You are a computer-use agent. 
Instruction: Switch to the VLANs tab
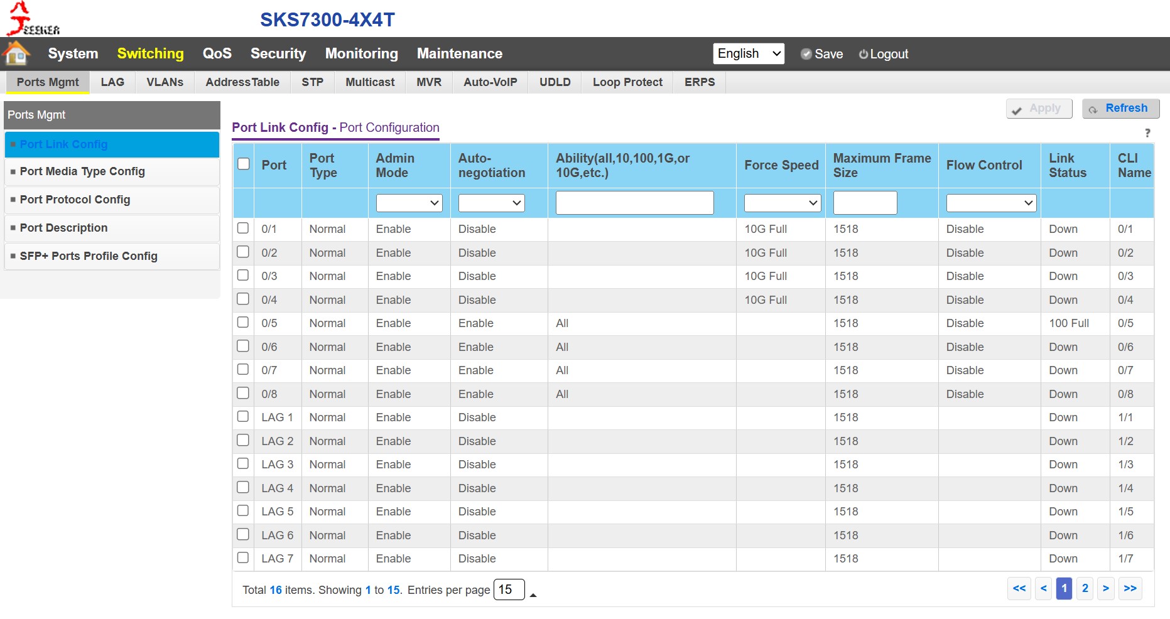point(165,82)
